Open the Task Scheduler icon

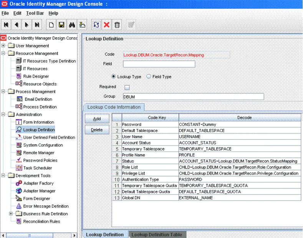tap(19, 168)
